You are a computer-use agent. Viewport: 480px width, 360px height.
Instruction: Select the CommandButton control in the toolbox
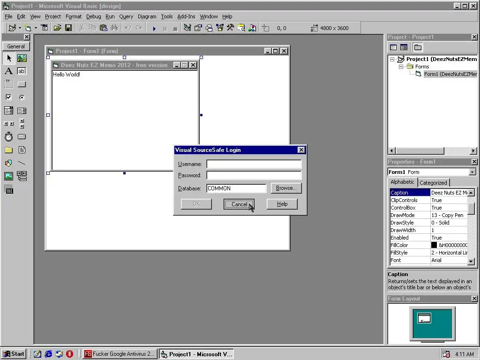pos(22,84)
